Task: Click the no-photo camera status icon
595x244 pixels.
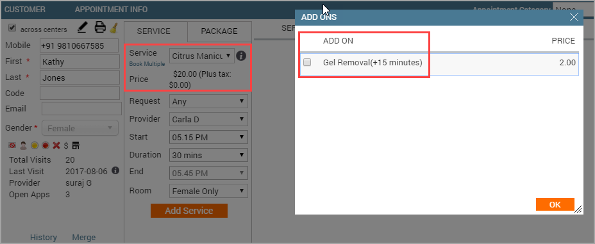Action: [x=12, y=145]
